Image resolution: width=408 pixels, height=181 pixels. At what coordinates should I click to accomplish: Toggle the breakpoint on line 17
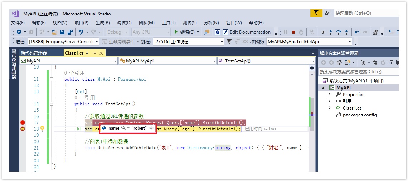click(23, 122)
